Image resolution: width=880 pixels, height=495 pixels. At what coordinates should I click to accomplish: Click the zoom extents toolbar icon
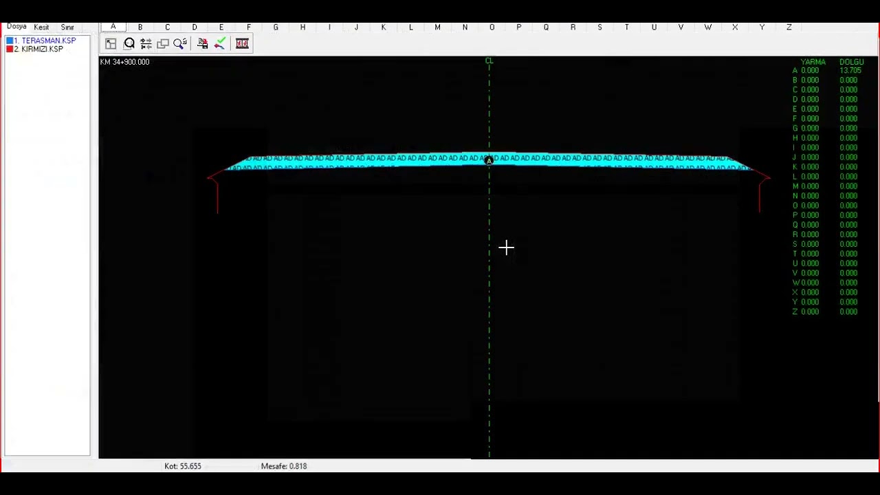111,44
